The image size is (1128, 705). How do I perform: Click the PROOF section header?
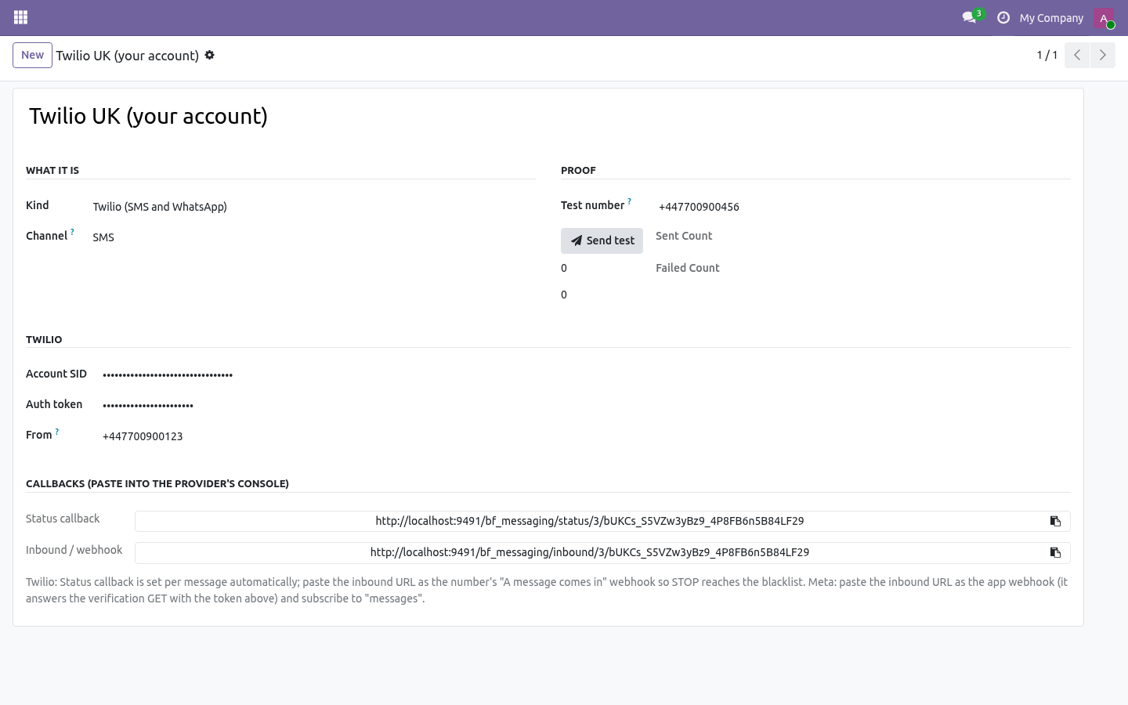coord(578,170)
